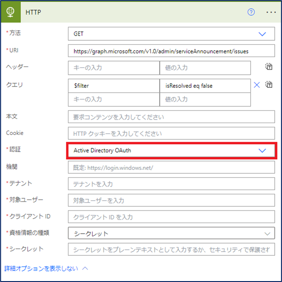This screenshot has height=282, width=282.
Task: Open the 認証 Active Directory OAuth dropdown
Action: (x=171, y=150)
